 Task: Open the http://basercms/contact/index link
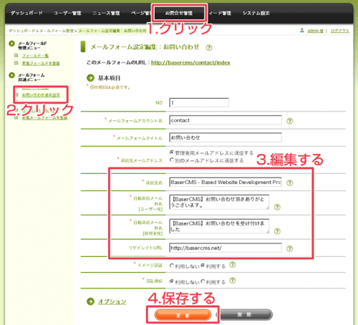pos(190,62)
